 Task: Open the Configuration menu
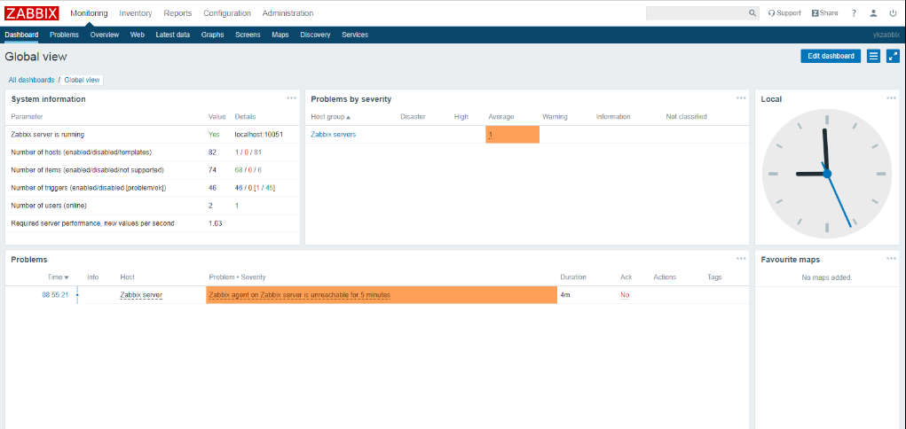227,13
